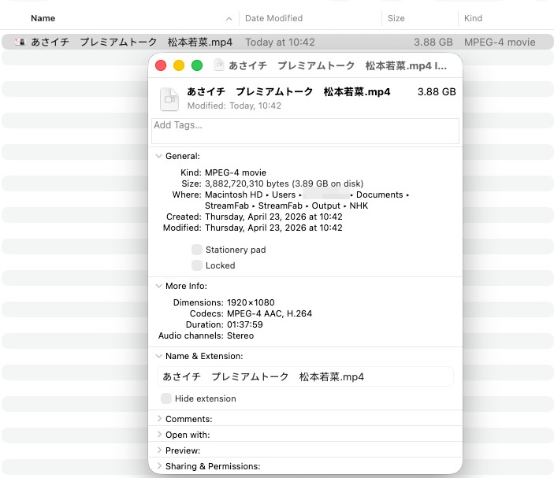Toggle sort direction arrow in Name header
Viewport: 554px width, 478px height.
(229, 19)
